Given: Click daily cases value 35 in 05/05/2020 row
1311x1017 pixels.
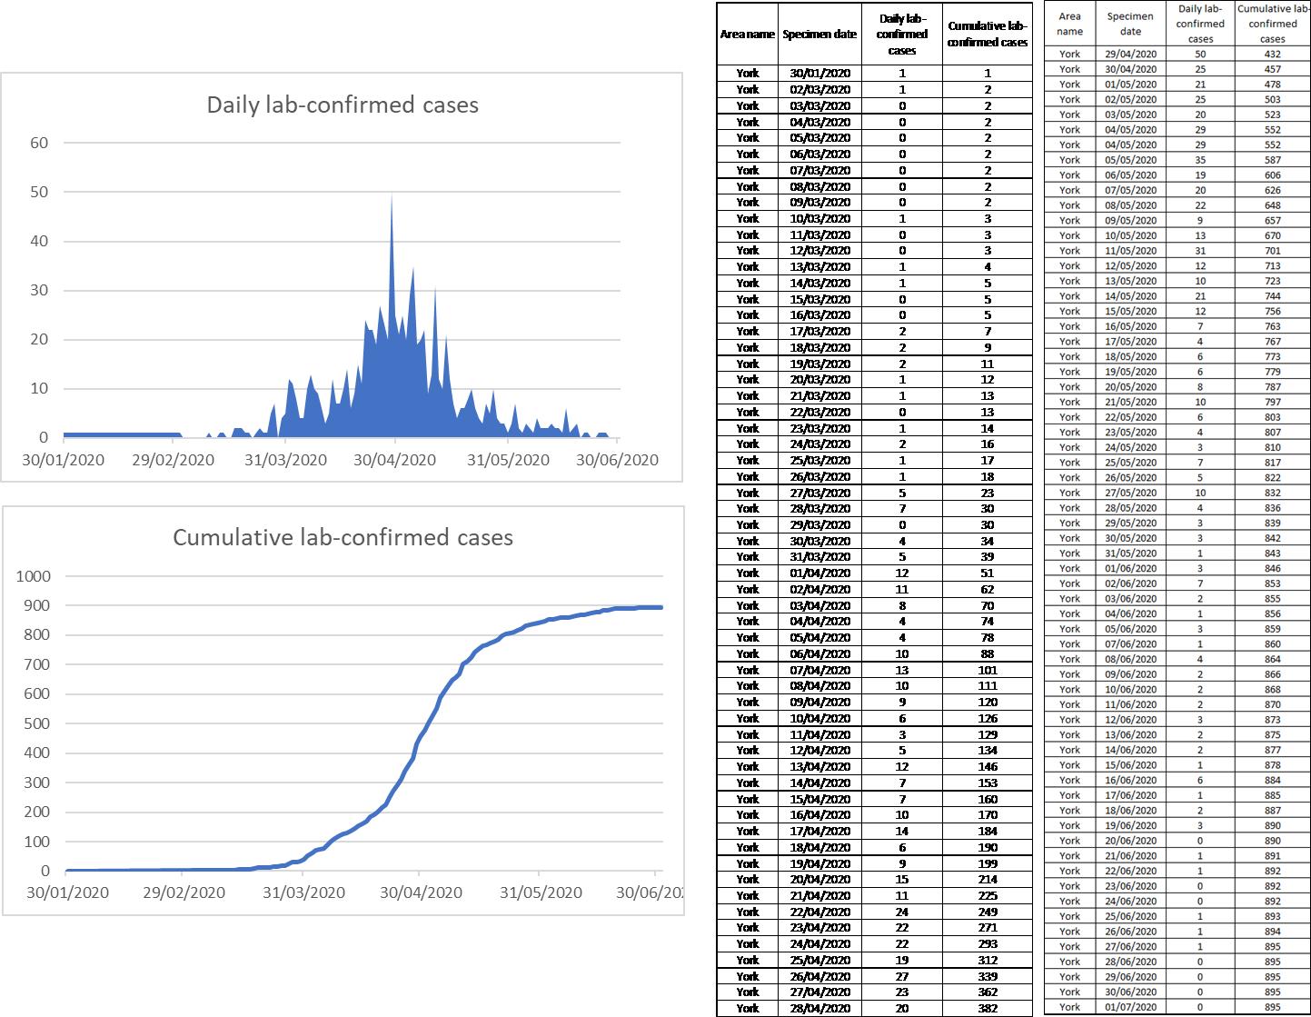Looking at the screenshot, I should tap(1200, 160).
